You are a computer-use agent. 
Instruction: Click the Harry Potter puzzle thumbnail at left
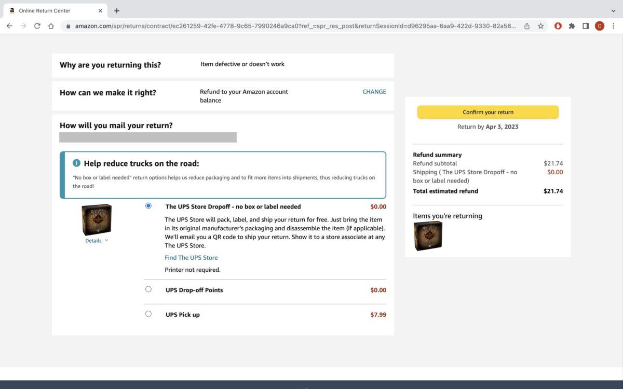tap(97, 220)
